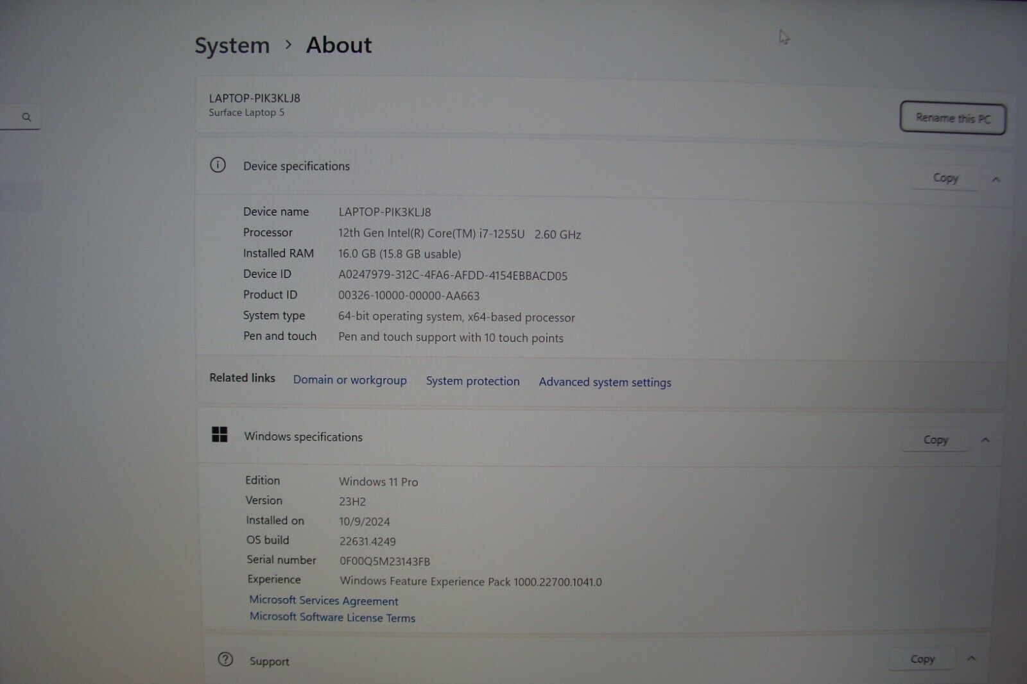Image resolution: width=1027 pixels, height=684 pixels.
Task: Click the Installed on label
Action: tap(275, 520)
